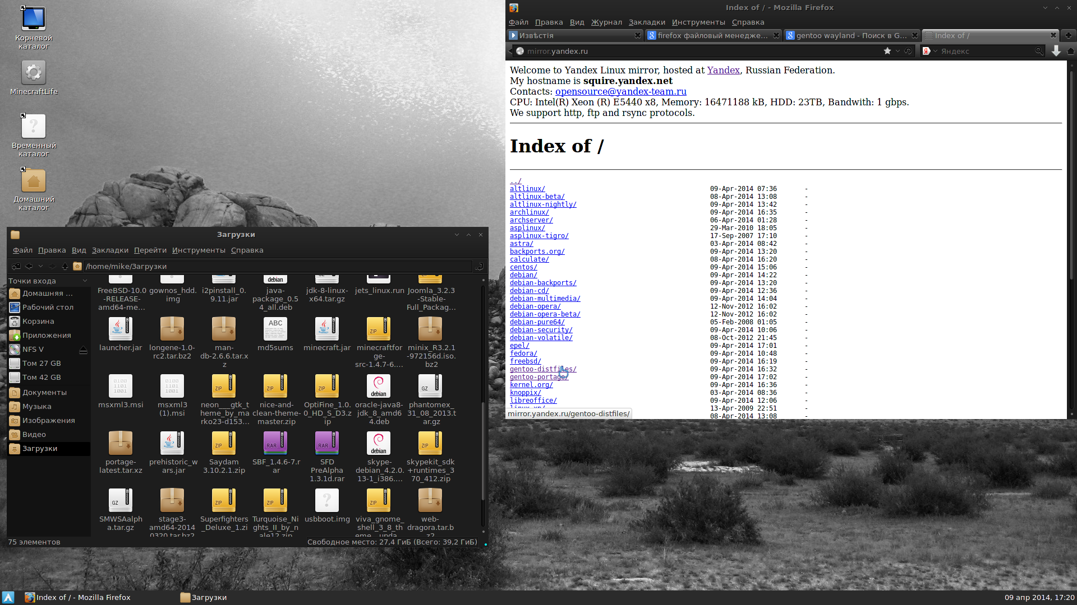
Task: Select msxml3.msi file icon
Action: [x=120, y=386]
